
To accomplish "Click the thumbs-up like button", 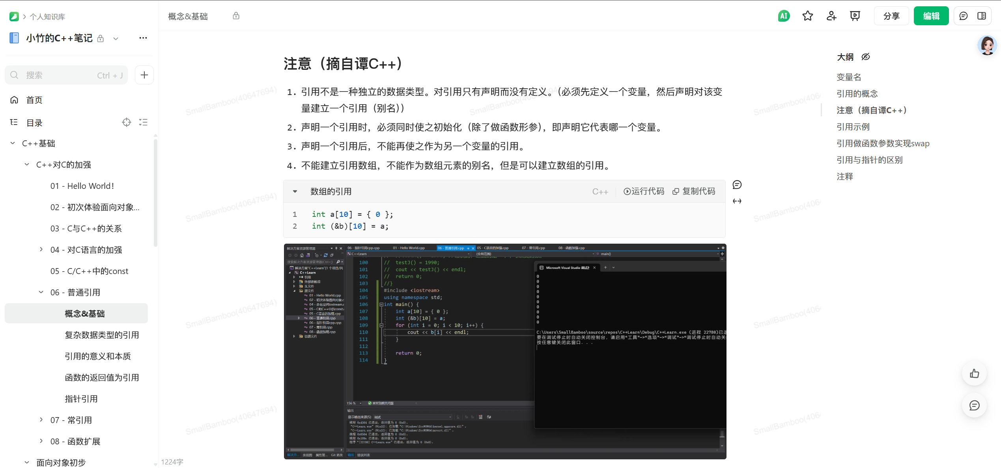I will tap(974, 373).
